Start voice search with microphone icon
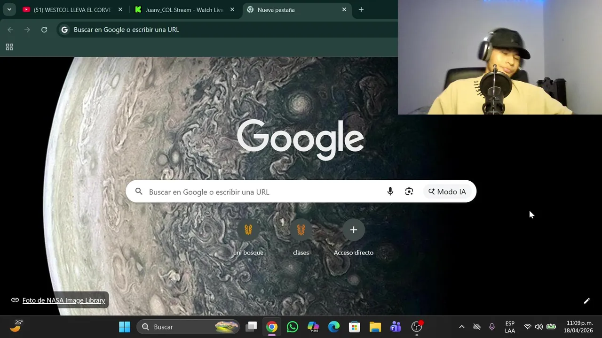This screenshot has width=602, height=338. [390, 192]
